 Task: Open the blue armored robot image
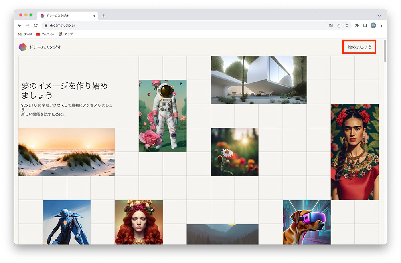click(x=67, y=222)
